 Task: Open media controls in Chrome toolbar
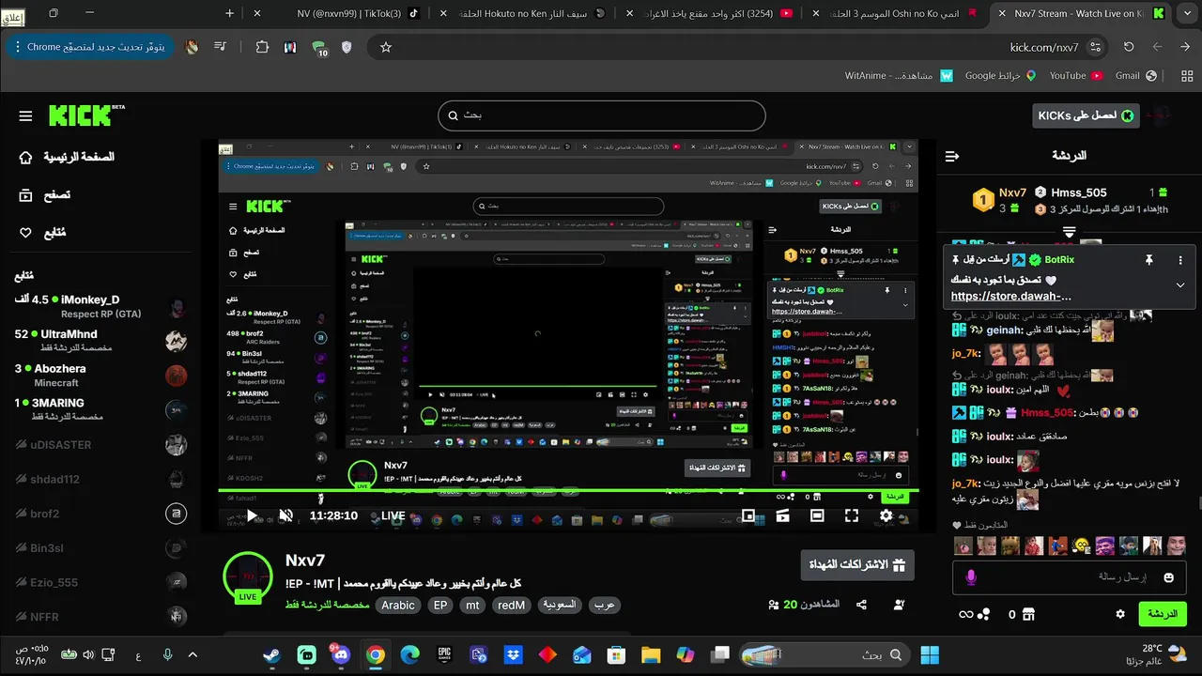click(220, 47)
